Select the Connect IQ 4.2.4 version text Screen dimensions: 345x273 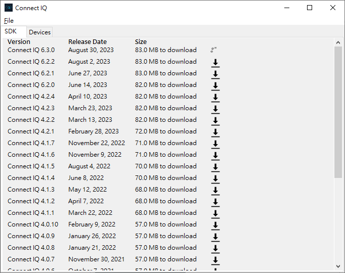(x=31, y=97)
